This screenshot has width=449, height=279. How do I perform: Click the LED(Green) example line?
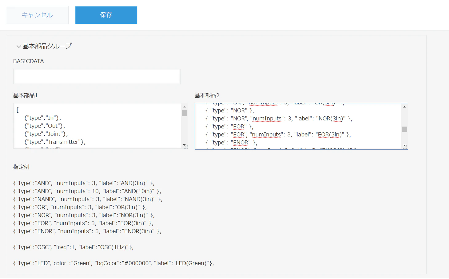113,263
